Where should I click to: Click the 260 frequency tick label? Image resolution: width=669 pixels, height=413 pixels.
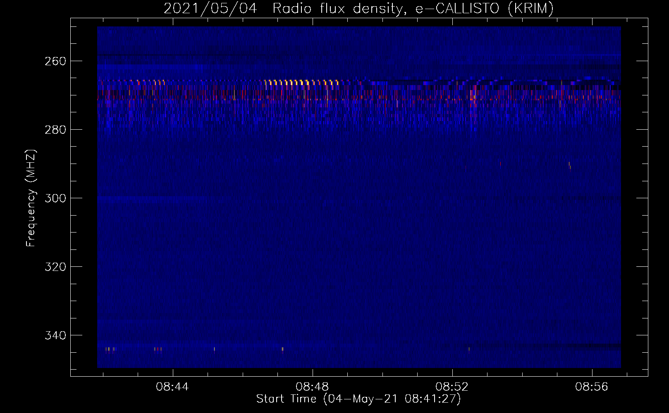tap(55, 61)
